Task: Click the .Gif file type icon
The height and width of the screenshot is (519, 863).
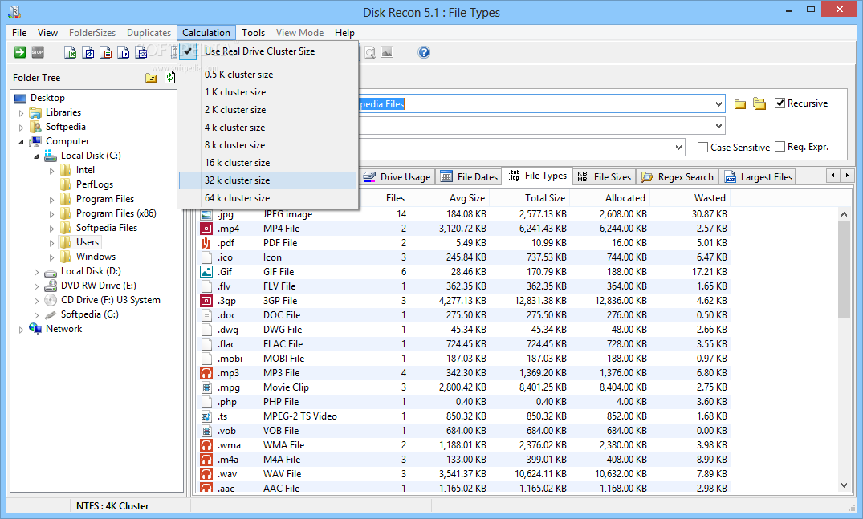Action: (206, 272)
